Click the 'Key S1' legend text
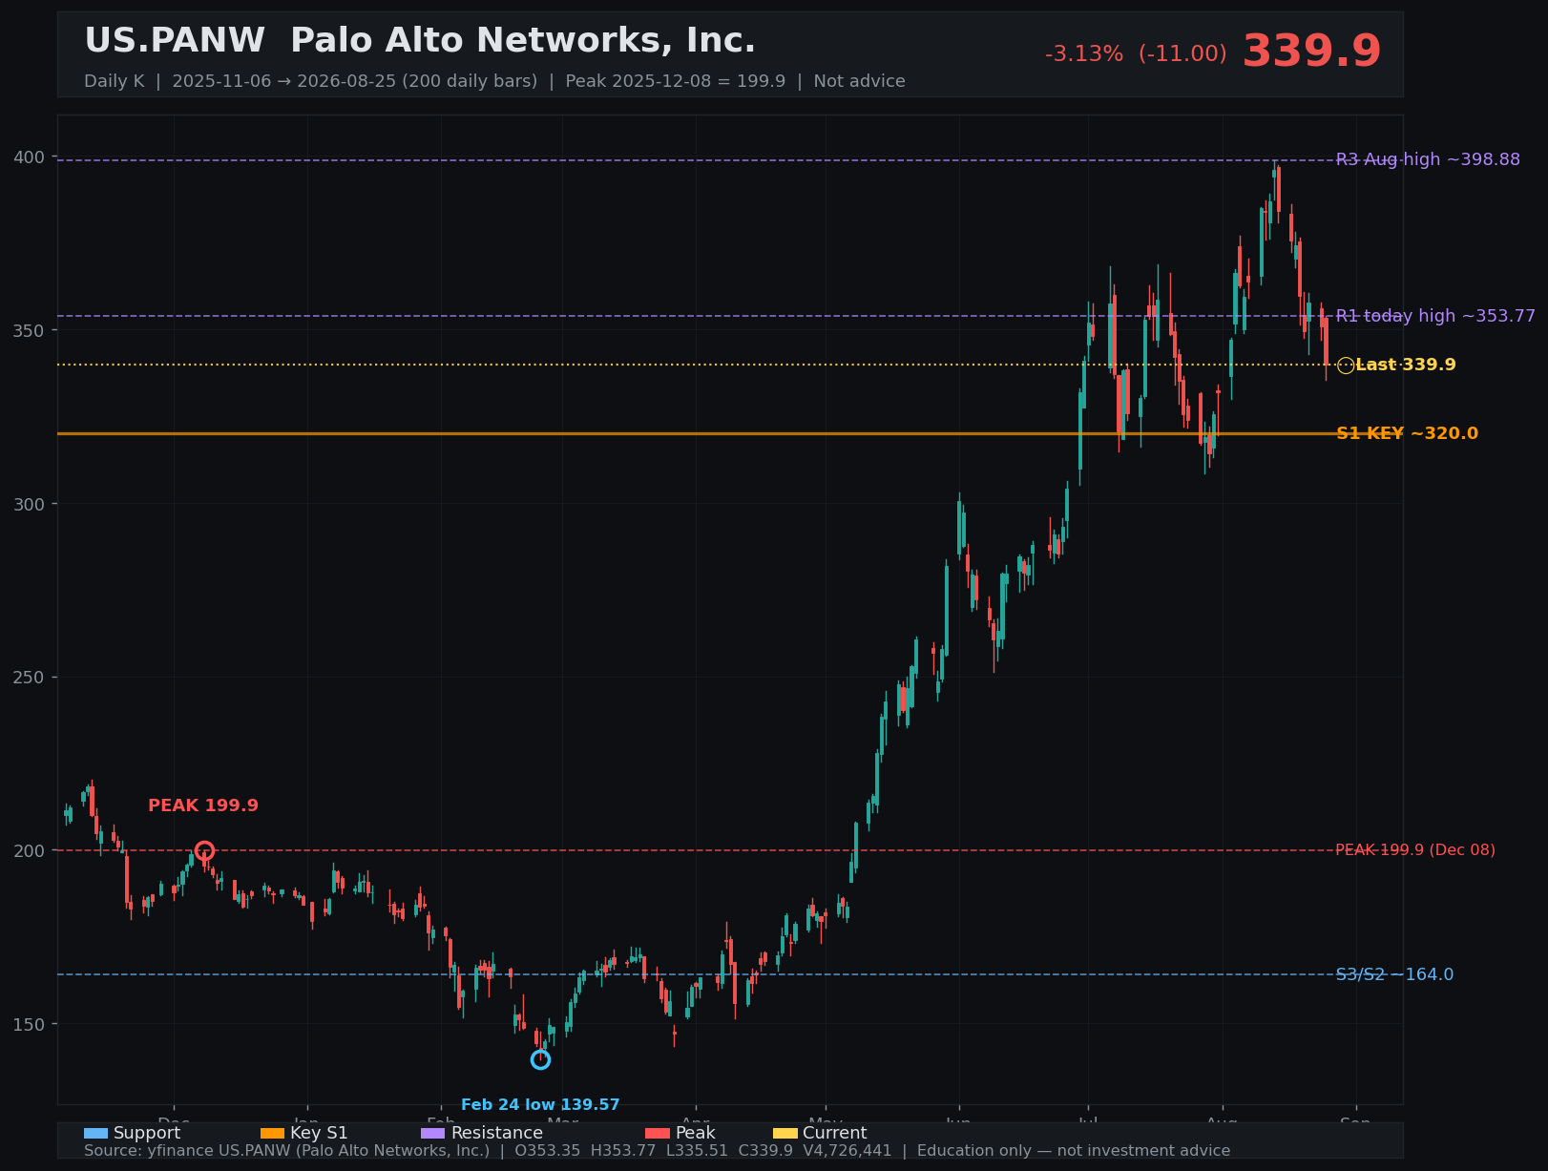 pyautogui.click(x=319, y=1133)
